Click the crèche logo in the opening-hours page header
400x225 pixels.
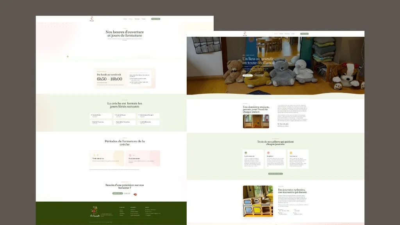(92, 19)
